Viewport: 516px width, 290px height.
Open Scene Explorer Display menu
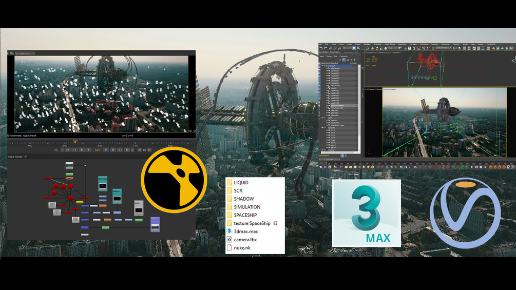(x=329, y=56)
